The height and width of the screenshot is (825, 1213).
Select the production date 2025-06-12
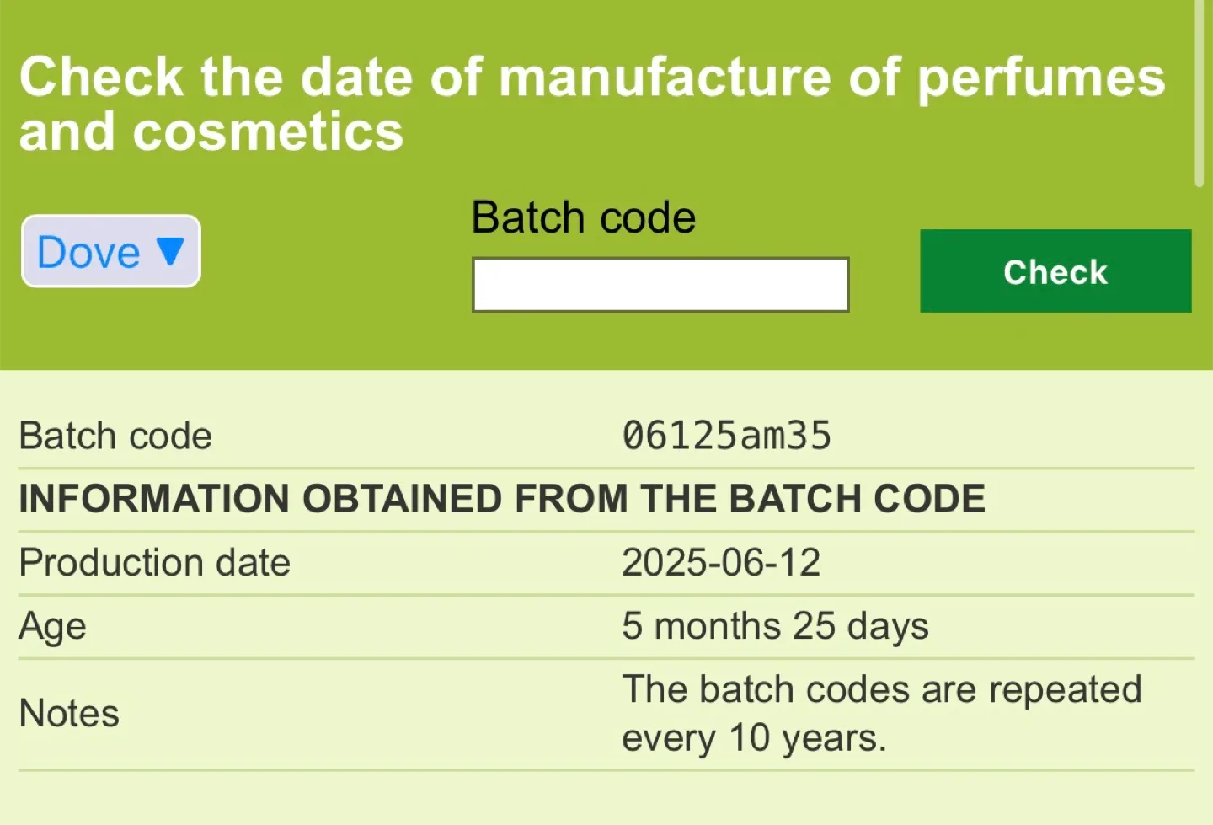pos(720,562)
